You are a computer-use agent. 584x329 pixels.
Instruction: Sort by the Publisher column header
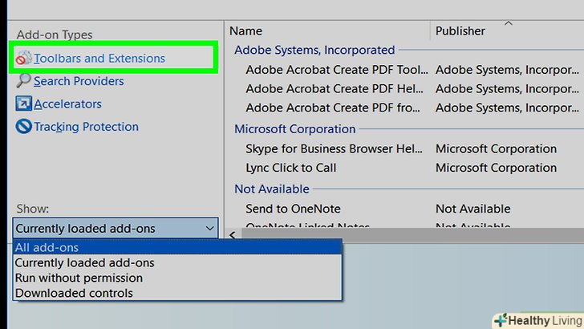click(460, 31)
